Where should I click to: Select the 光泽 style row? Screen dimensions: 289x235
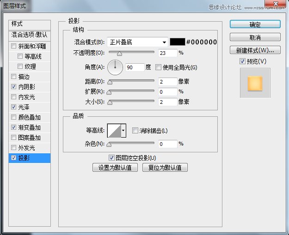pyautogui.click(x=30, y=107)
